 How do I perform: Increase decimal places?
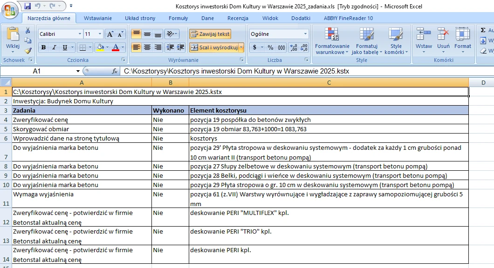point(294,47)
